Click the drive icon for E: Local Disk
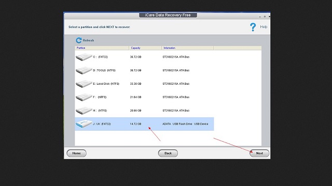 pos(84,84)
